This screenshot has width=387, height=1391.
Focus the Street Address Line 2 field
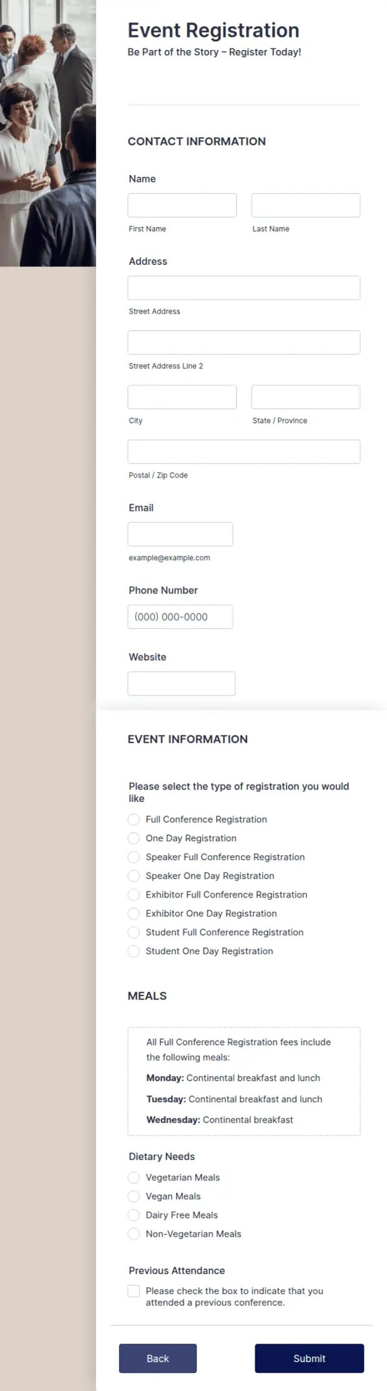pyautogui.click(x=244, y=342)
